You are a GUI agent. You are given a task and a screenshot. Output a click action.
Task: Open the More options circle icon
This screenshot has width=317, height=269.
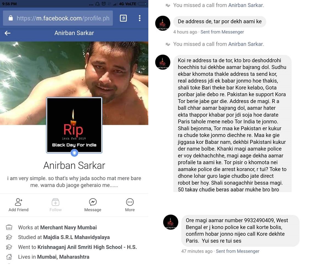pyautogui.click(x=130, y=202)
